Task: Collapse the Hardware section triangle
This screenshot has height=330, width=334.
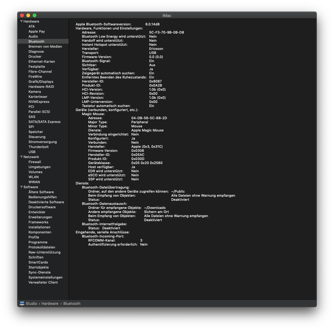Action: coord(21,21)
